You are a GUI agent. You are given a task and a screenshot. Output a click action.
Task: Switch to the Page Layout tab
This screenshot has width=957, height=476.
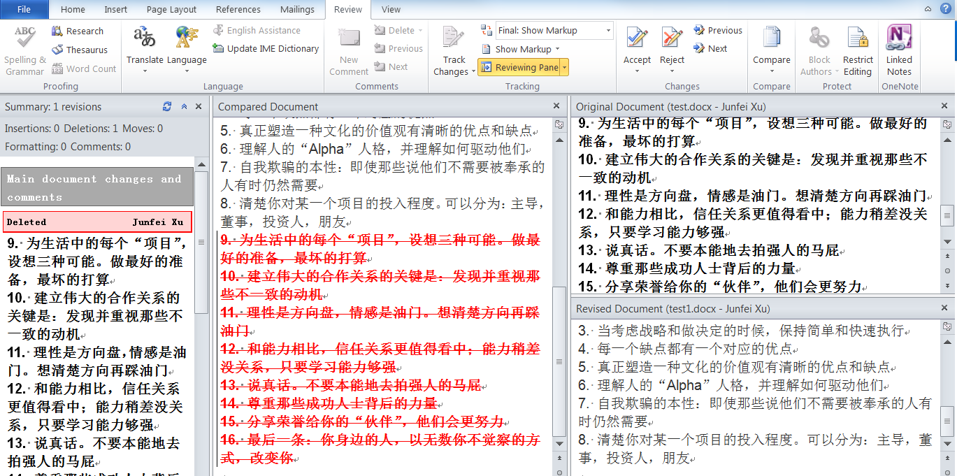(171, 10)
